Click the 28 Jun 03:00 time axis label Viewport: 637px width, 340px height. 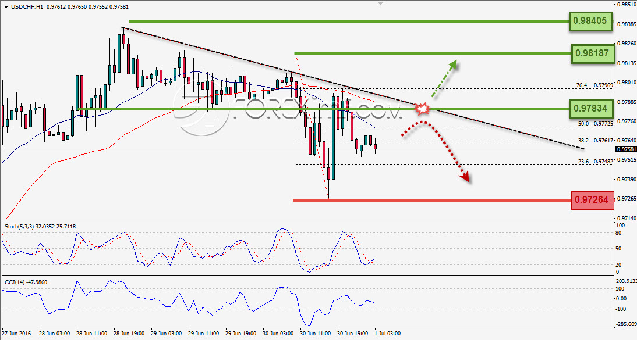point(54,334)
